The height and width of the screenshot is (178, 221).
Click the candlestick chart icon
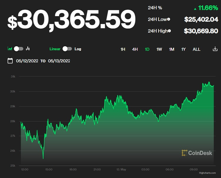(x=28, y=49)
